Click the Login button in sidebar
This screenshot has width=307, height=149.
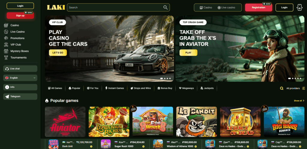point(20,6)
